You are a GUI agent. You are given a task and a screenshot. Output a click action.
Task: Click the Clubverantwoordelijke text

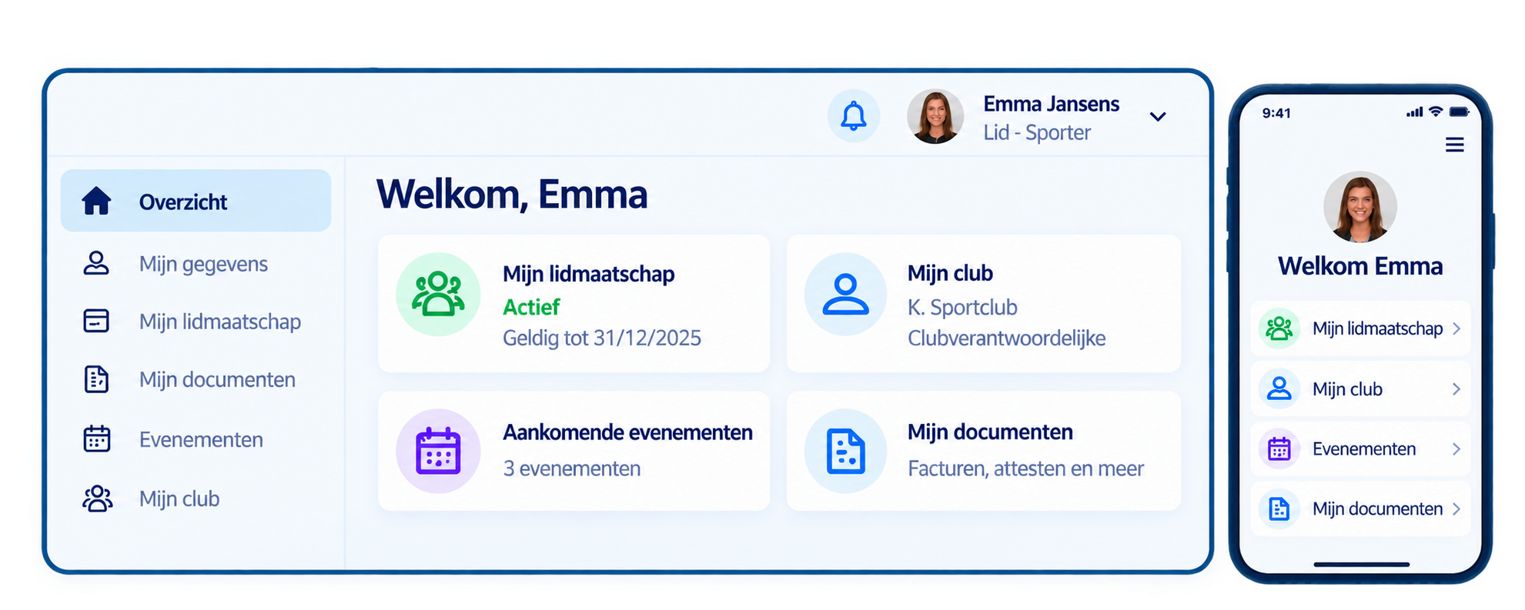(1006, 338)
